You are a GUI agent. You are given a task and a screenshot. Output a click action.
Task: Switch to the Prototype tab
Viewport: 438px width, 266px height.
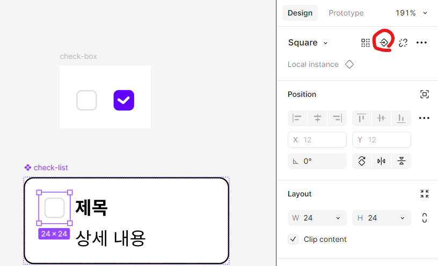346,13
